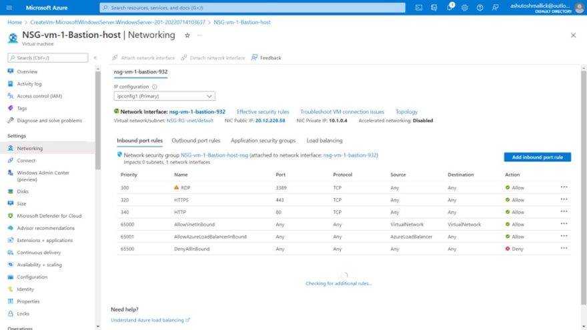587x330 pixels.
Task: Collapse the sidebar with double-chevron icon
Action: tap(95, 57)
